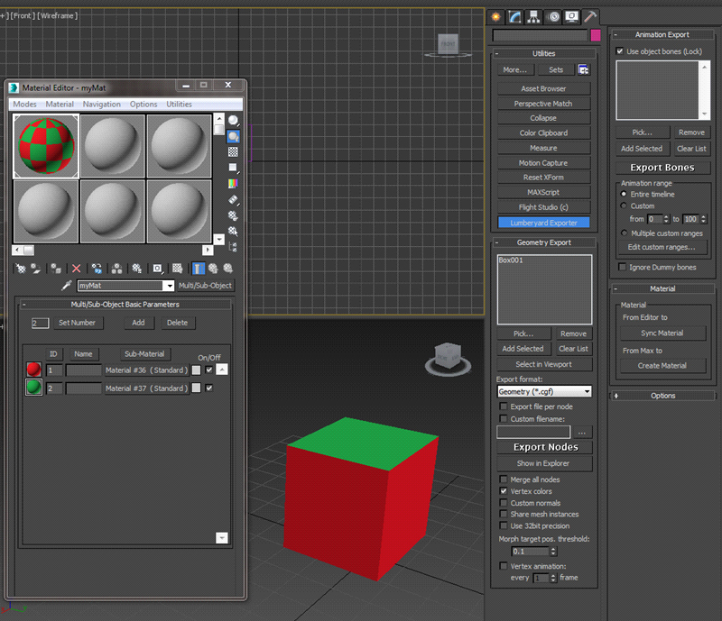The width and height of the screenshot is (722, 621).
Task: Click the Sample Type sphere icon
Action: pos(234,121)
